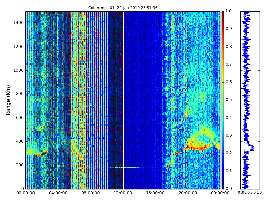This screenshot has height=201, width=268.
Task: Click the 1000 range tick label
Action: point(19,70)
